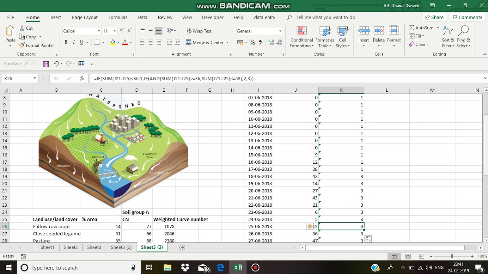The height and width of the screenshot is (274, 488).
Task: Click the Add new sheet plus icon
Action: coord(182,247)
